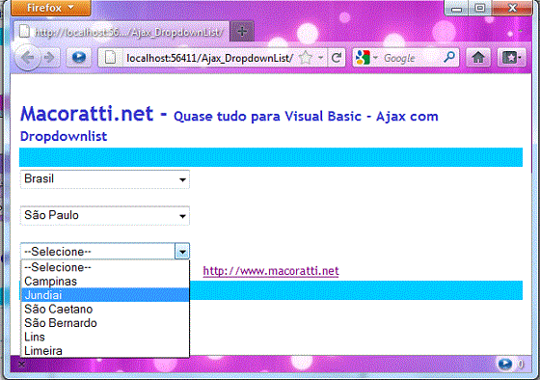Choose Lins from the city list
Image resolution: width=540 pixels, height=380 pixels.
pos(105,337)
